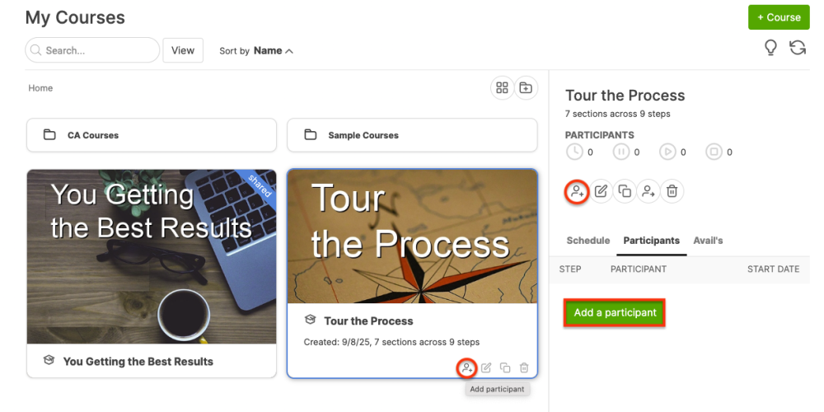Click edit icon on Tour the Process card
Screen dimensions: 824x412
486,368
